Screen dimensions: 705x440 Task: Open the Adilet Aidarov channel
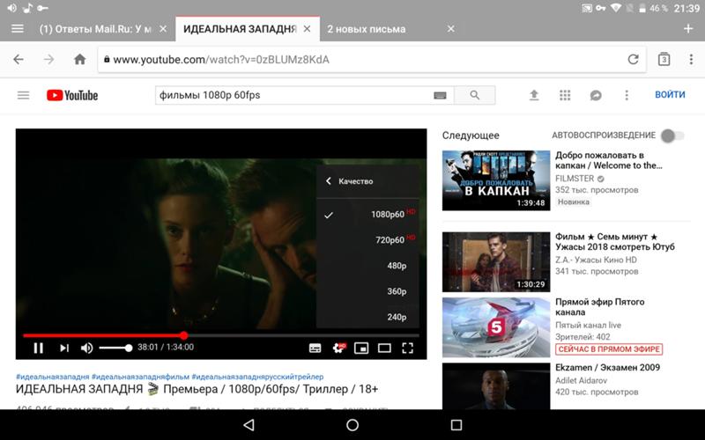581,380
